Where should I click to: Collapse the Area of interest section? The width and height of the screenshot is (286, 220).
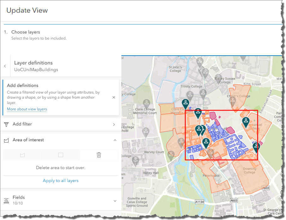(115, 140)
